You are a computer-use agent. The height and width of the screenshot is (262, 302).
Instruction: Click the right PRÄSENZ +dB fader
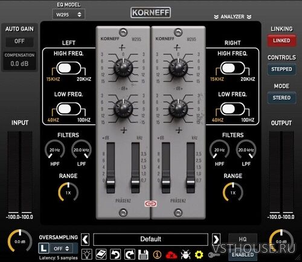pyautogui.click(x=166, y=182)
